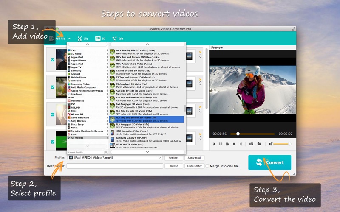Open the Edit effects tool
This screenshot has width=340, height=212.
pos(118,39)
